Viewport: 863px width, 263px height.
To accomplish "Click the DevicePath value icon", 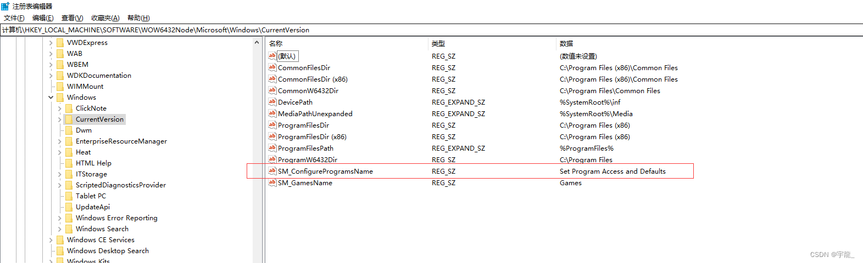I will [272, 102].
